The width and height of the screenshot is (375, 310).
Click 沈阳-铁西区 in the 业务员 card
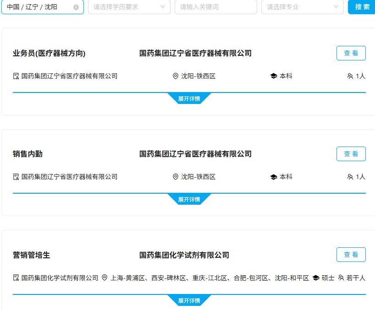198,76
